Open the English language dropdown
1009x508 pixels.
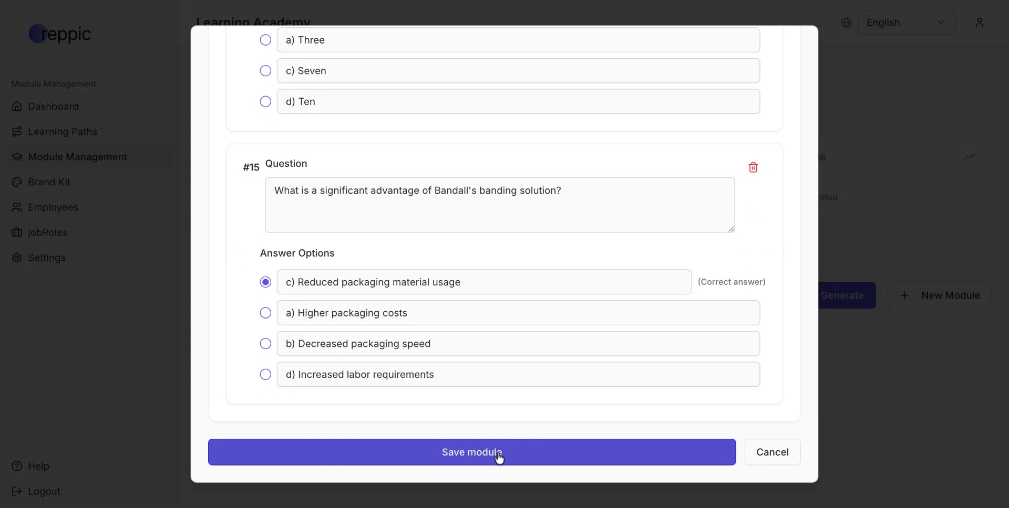pyautogui.click(x=907, y=22)
